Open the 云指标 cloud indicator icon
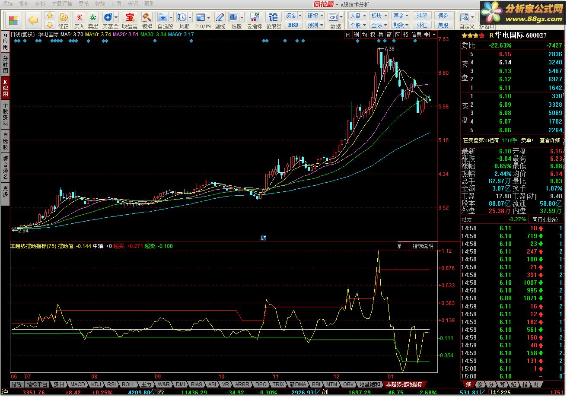Viewport: 567px width, 397px height. [x=255, y=17]
